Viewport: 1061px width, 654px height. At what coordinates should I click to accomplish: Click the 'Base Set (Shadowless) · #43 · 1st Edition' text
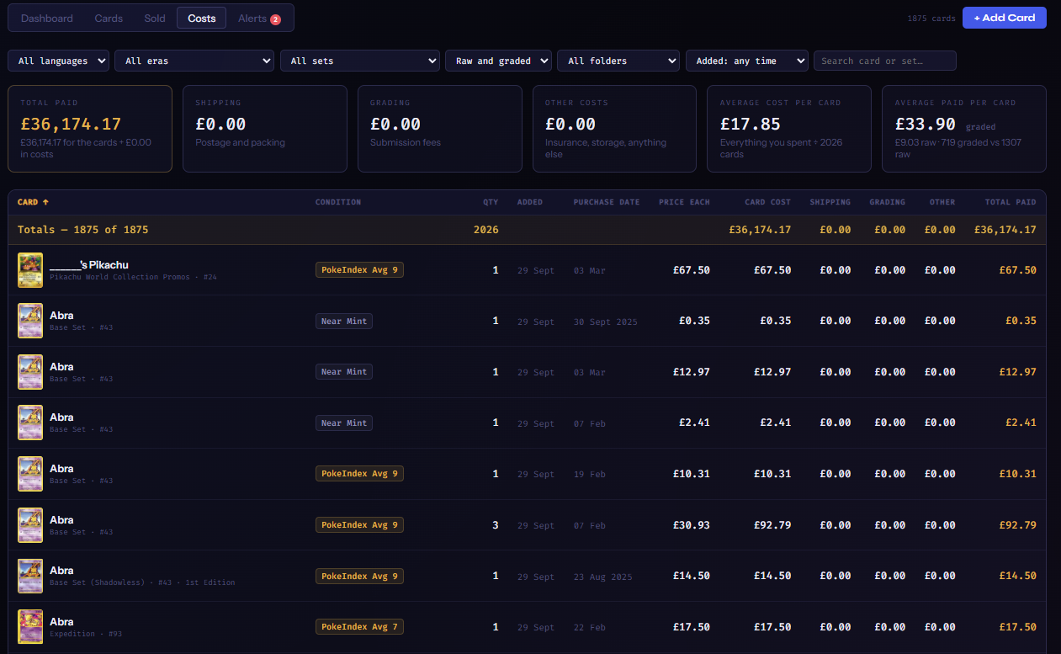[x=142, y=582]
